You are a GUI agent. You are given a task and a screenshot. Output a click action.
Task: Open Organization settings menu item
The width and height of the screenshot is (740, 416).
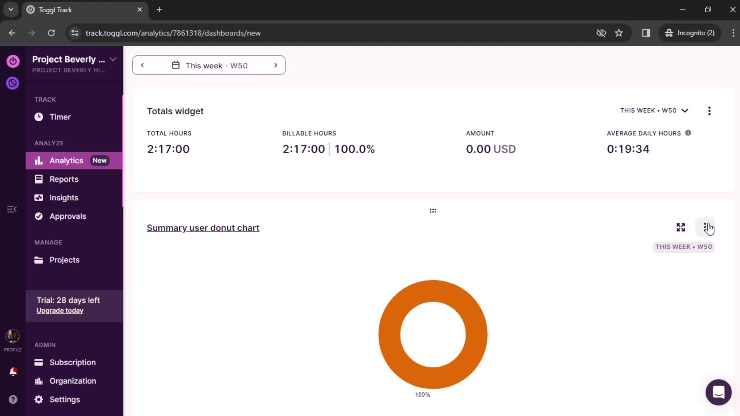tap(73, 381)
